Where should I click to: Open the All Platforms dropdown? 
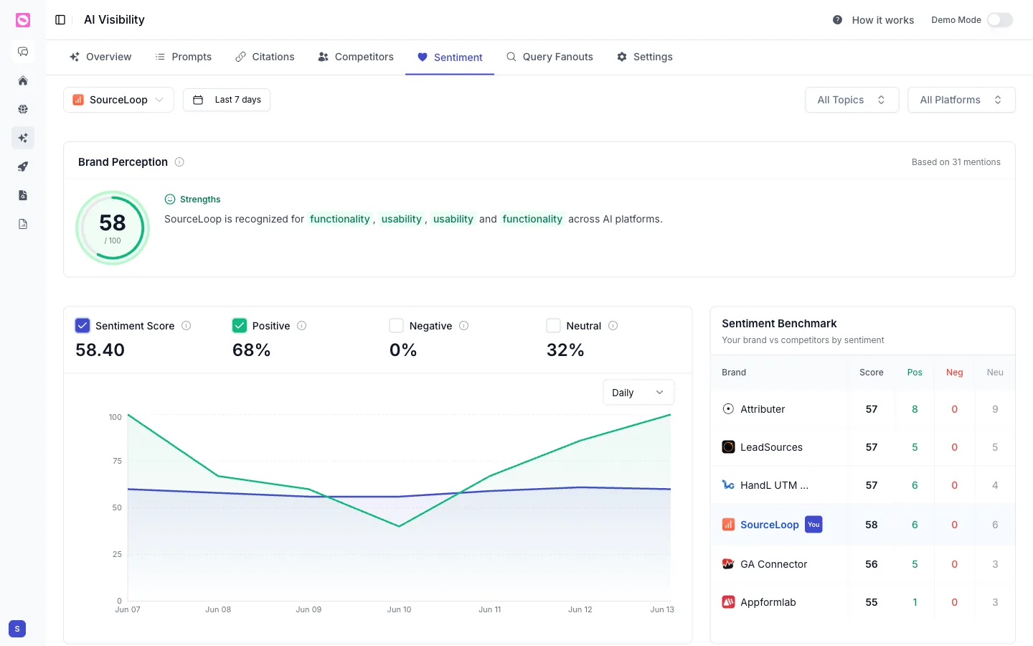tap(961, 100)
